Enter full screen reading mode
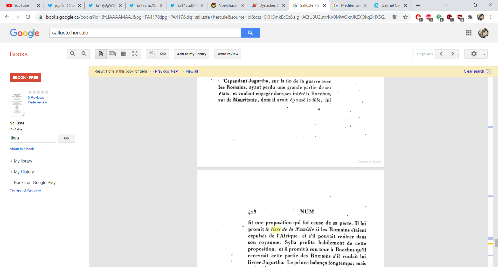 [135, 54]
